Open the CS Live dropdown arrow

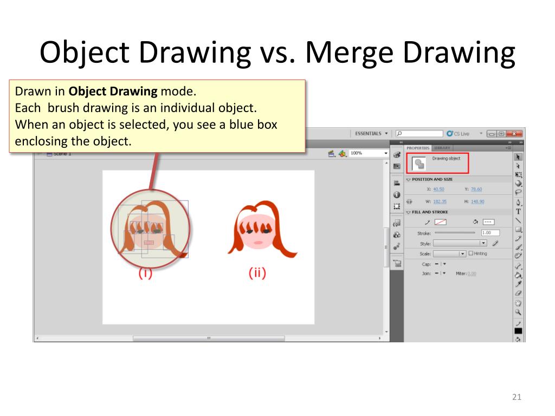(x=481, y=133)
